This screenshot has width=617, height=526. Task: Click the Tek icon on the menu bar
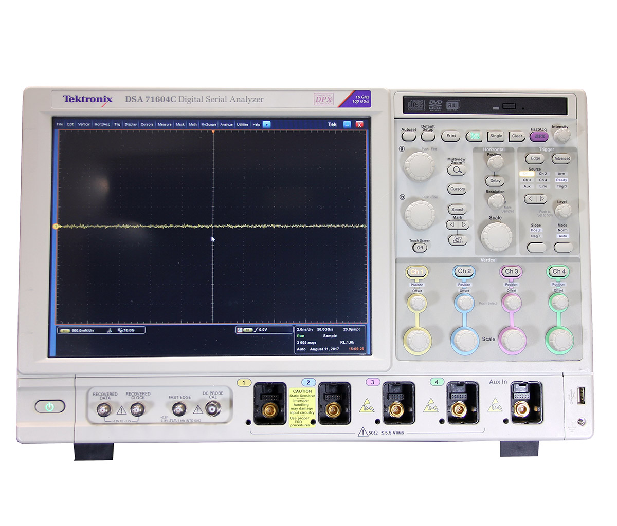(332, 124)
